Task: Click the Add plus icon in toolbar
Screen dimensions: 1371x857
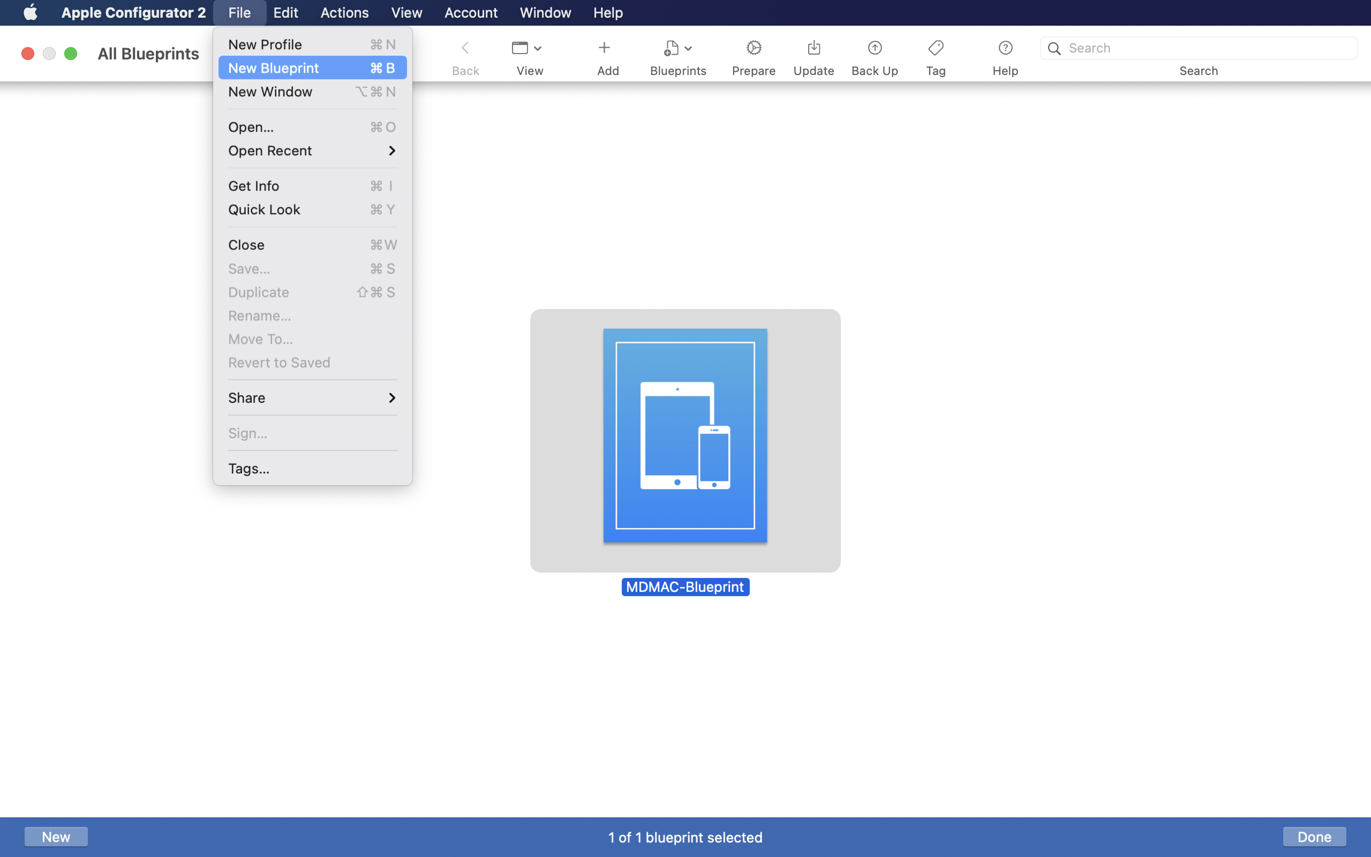Action: 604,48
